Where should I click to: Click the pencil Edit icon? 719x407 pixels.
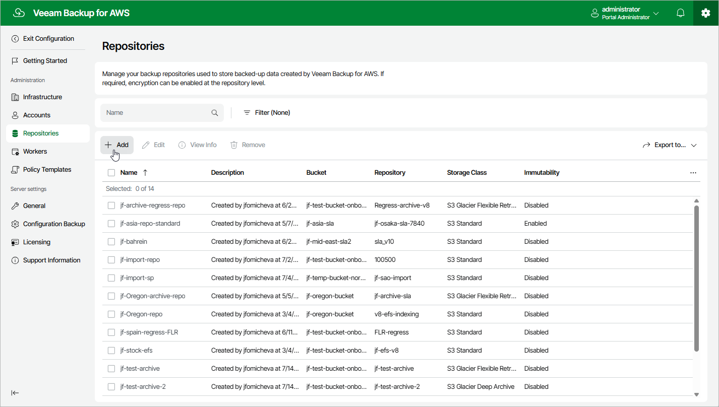[x=146, y=145]
